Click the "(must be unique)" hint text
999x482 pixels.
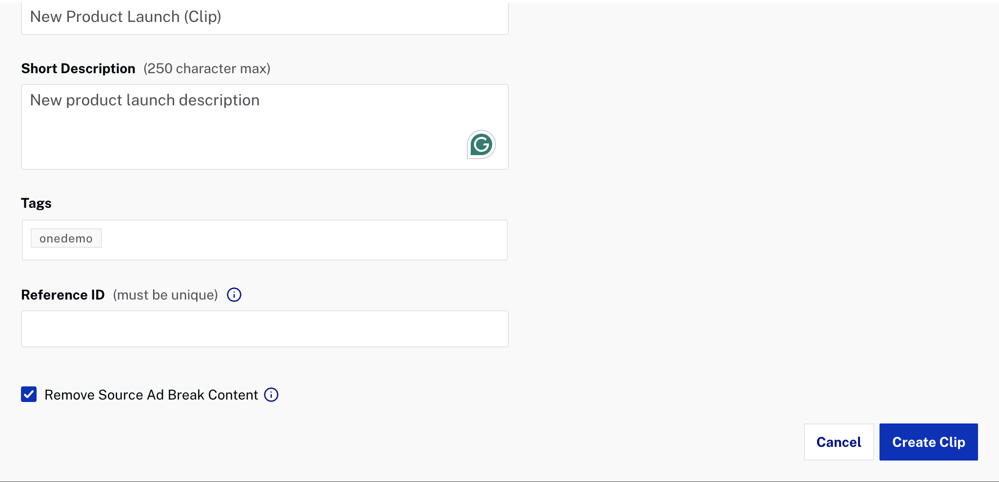[165, 295]
